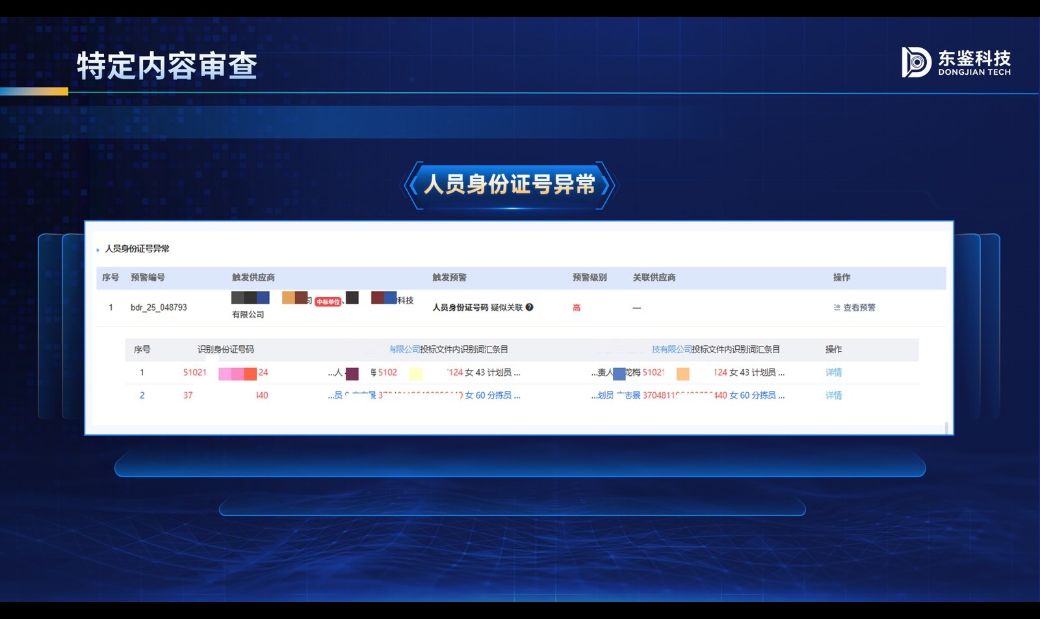Click the 人员身份证号异常 banner title

(x=510, y=185)
